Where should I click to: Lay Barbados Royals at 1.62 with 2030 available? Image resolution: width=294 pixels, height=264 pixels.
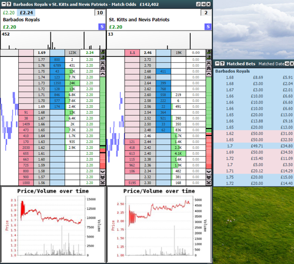[26, 148]
